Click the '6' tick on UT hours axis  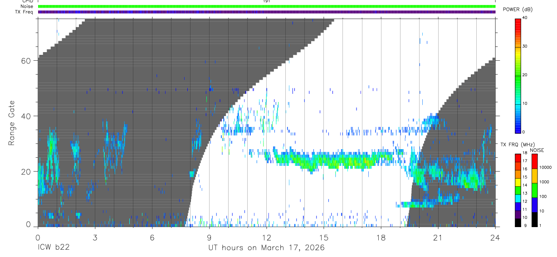pos(152,238)
